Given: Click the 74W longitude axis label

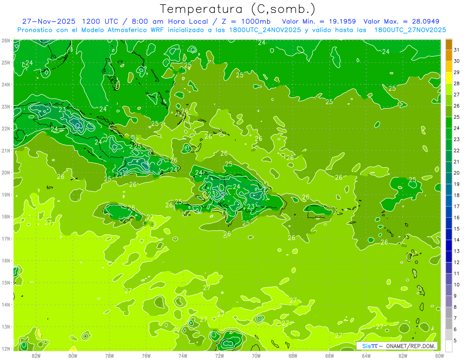Looking at the screenshot, I should click(183, 356).
